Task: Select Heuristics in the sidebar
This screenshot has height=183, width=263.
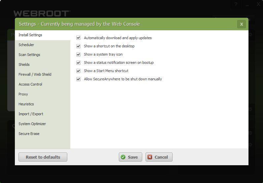Action: 26,104
